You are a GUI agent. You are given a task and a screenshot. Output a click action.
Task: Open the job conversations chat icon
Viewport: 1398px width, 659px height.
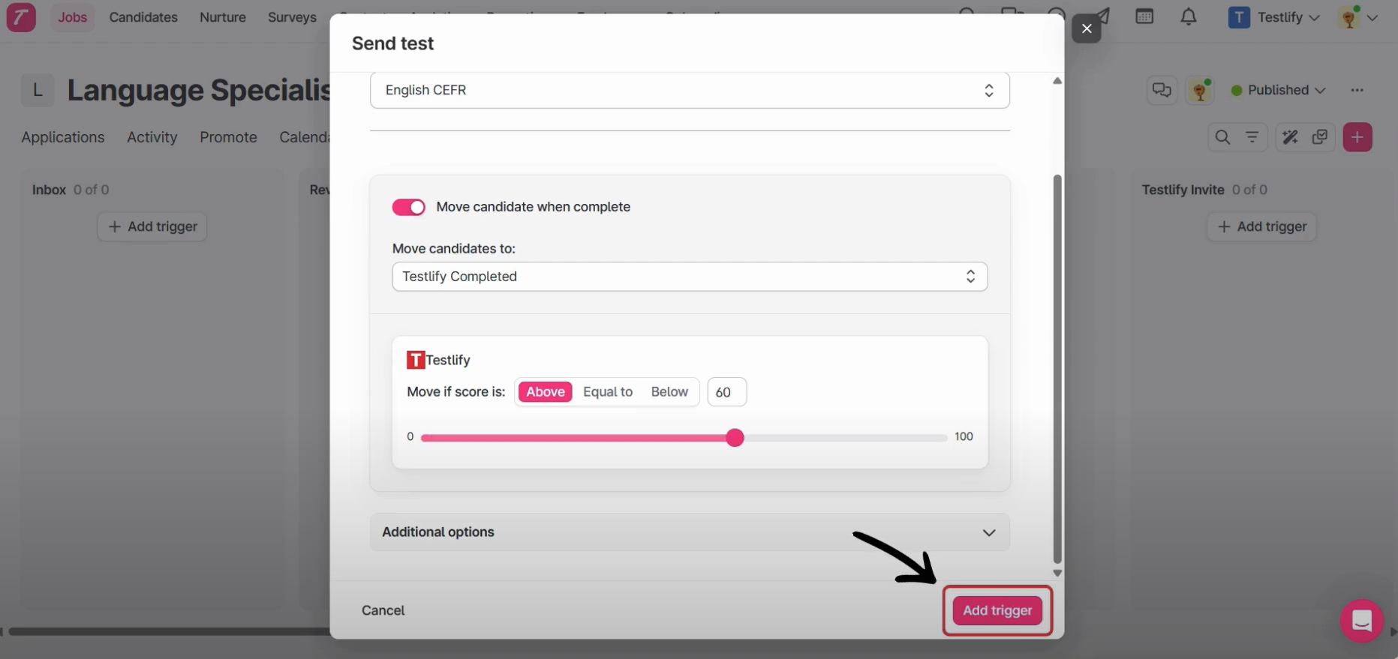pyautogui.click(x=1162, y=90)
